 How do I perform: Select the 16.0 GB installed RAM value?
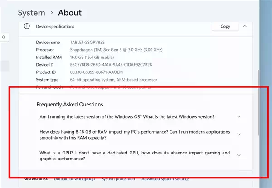[92, 58]
